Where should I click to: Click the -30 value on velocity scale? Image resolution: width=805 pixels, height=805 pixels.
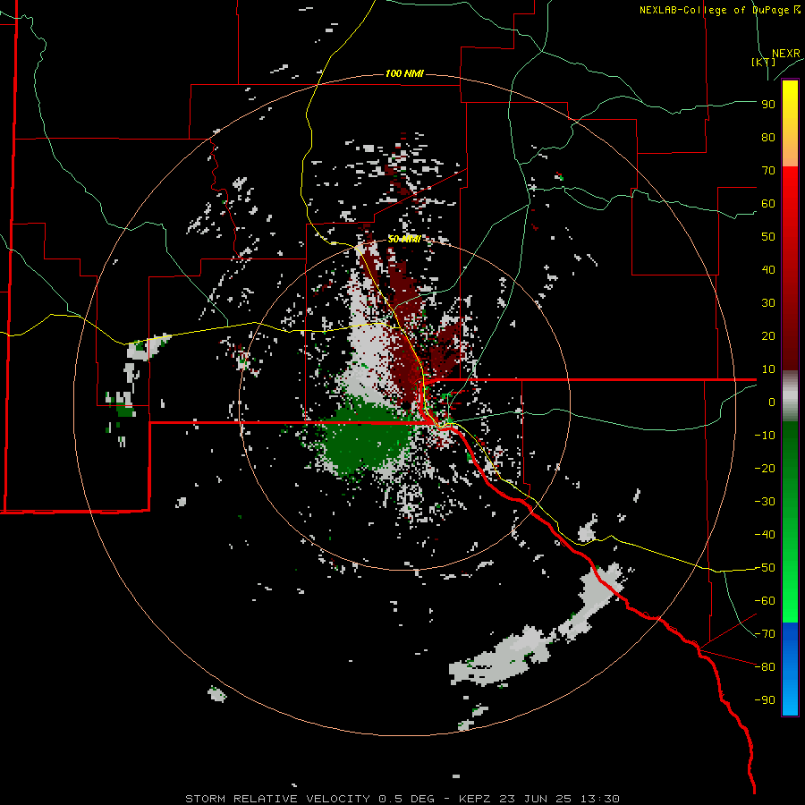point(765,502)
